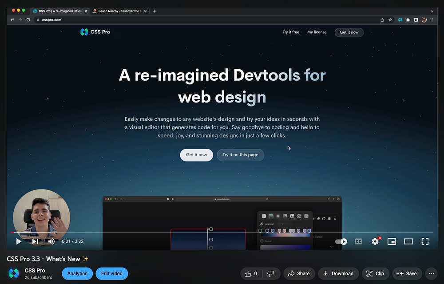Click the Edit video button
Viewport: 444px width, 284px height.
point(112,273)
